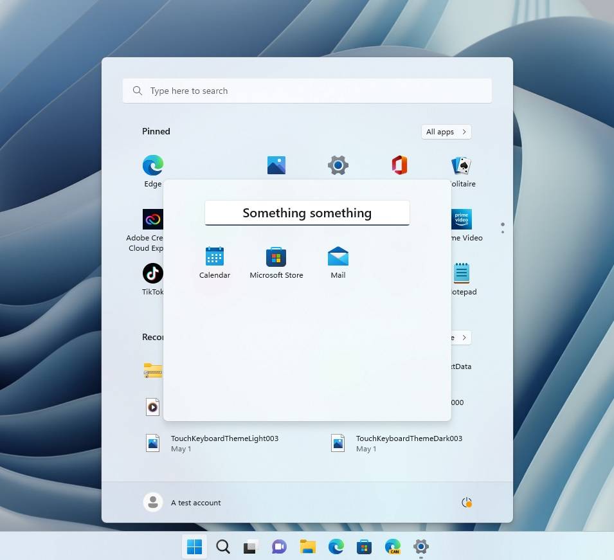Open Calendar from the folder popup
614x560 pixels.
(x=214, y=257)
